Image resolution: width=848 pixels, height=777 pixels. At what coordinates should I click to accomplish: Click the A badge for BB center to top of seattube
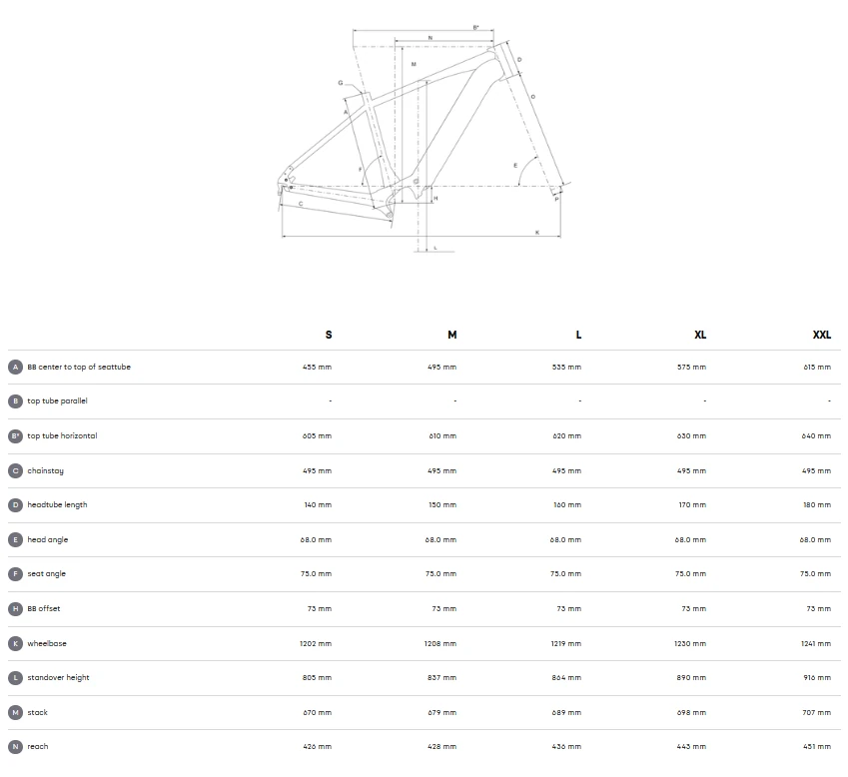[15, 368]
